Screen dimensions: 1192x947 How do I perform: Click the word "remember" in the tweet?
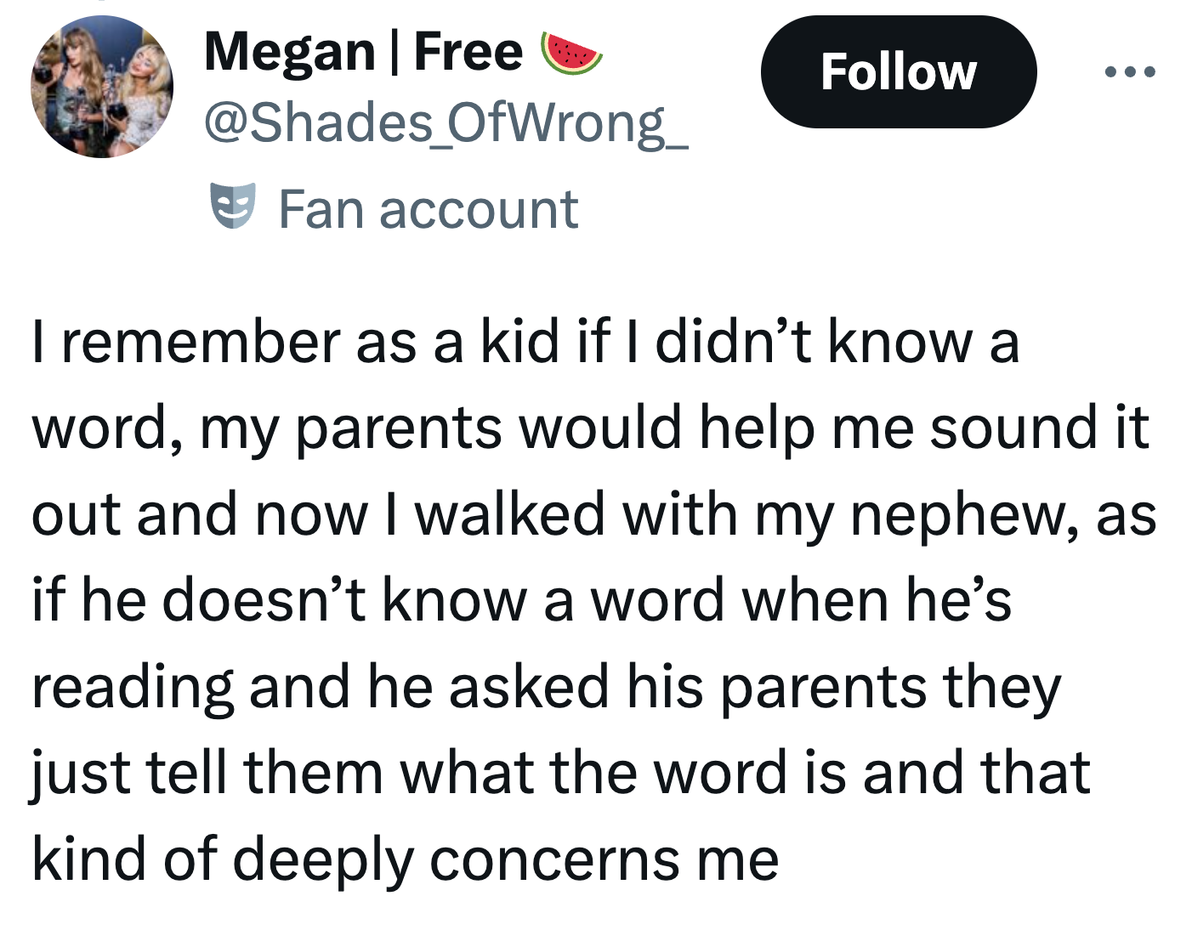point(202,342)
